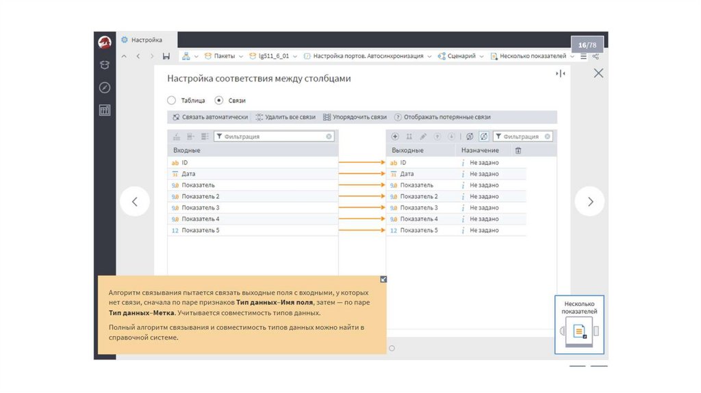Select the Таблица radio button
Viewport: 701px width, 393px height.
click(172, 100)
